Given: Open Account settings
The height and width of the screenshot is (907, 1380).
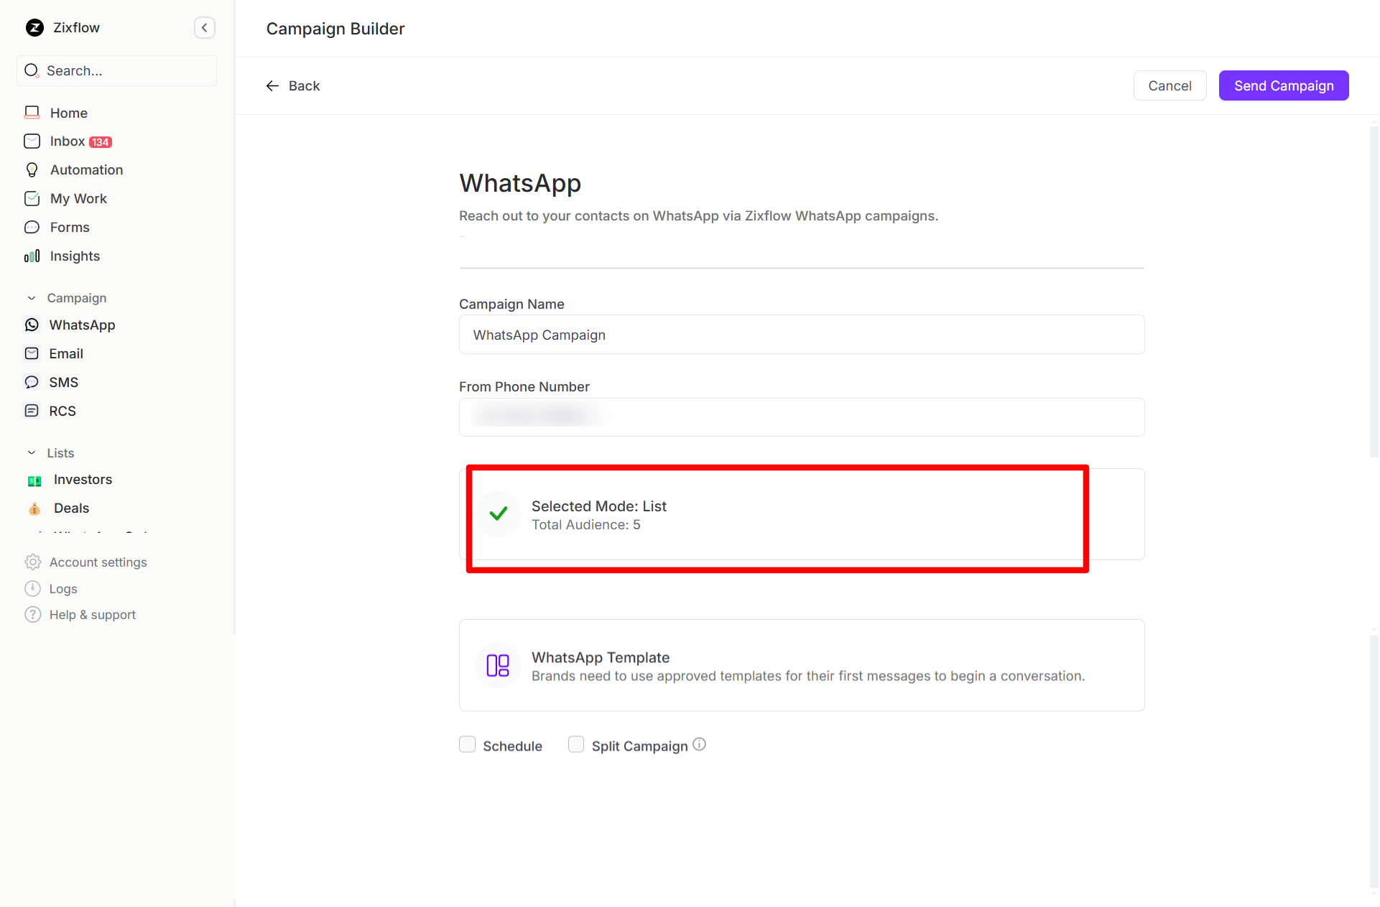Looking at the screenshot, I should (98, 562).
